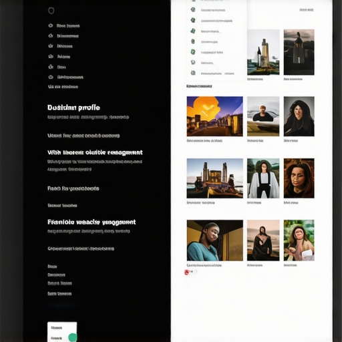The height and width of the screenshot is (342, 342).
Task: Click the icon beside the shortest dark sidebar item
Action: 51,67
